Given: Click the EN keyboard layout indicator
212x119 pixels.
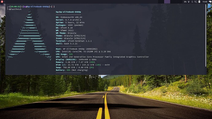Looking at the screenshot, I should point(185,2).
